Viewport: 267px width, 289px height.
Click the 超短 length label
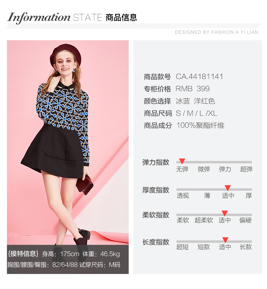183,247
